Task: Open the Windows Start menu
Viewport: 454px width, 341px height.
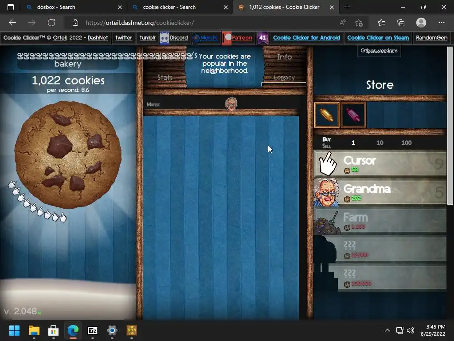Action: [x=14, y=330]
